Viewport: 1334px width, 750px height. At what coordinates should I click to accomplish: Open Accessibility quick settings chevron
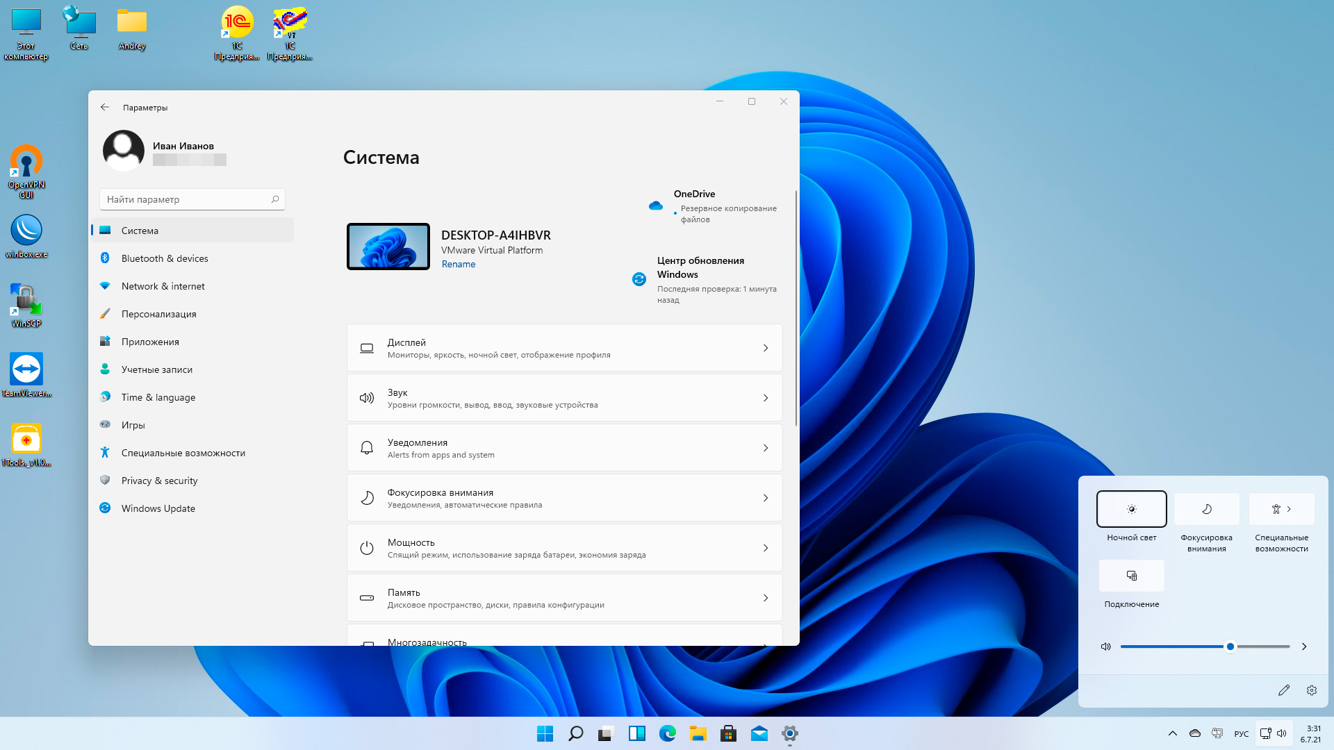(x=1290, y=509)
